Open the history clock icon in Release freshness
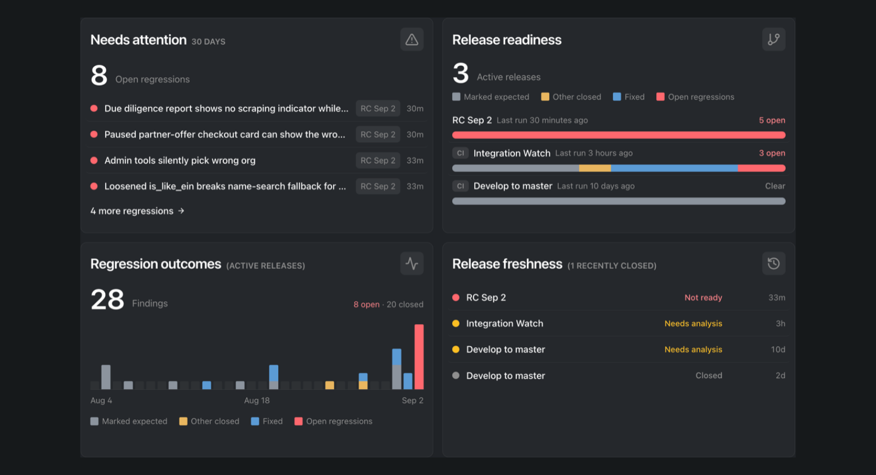 pos(774,264)
